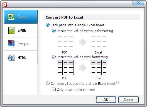This screenshot has height=107, width=147.
Task: Dismiss dialog with the Cancel button
Action: point(128,100)
